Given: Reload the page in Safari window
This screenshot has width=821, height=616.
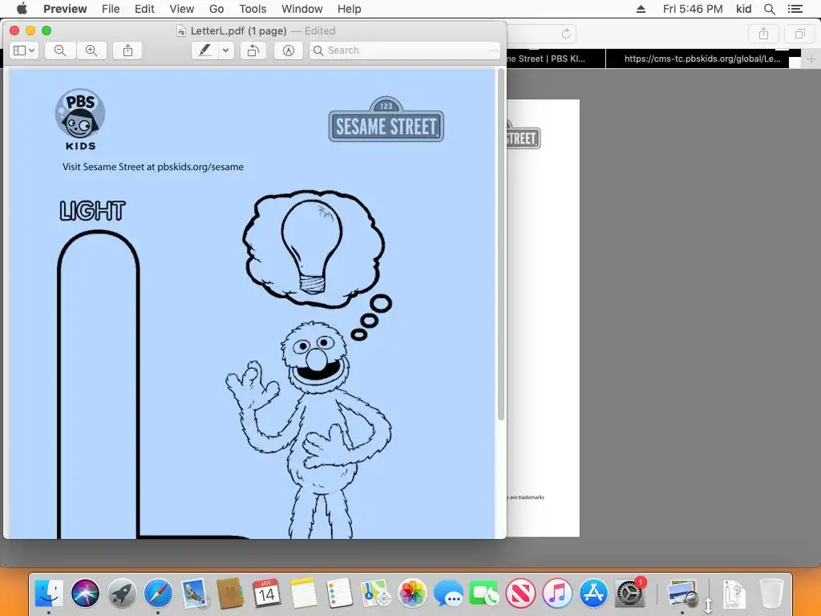Looking at the screenshot, I should tap(566, 34).
